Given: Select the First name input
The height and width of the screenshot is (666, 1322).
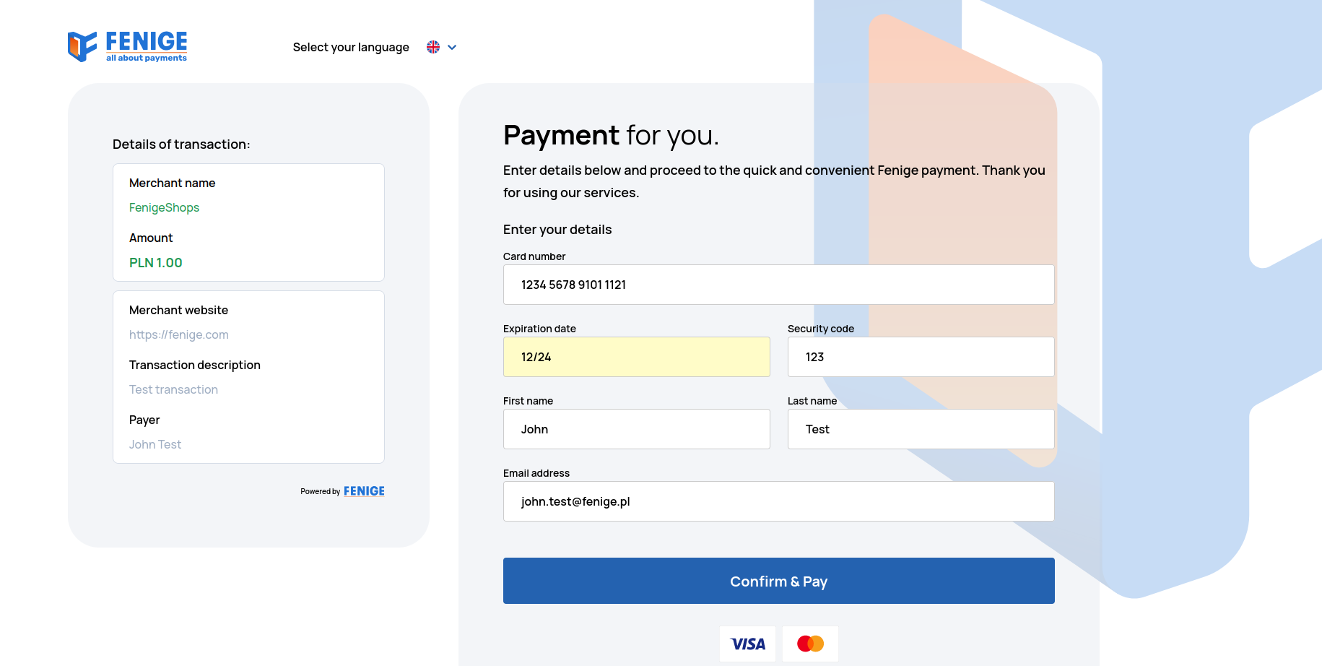Looking at the screenshot, I should [x=636, y=429].
